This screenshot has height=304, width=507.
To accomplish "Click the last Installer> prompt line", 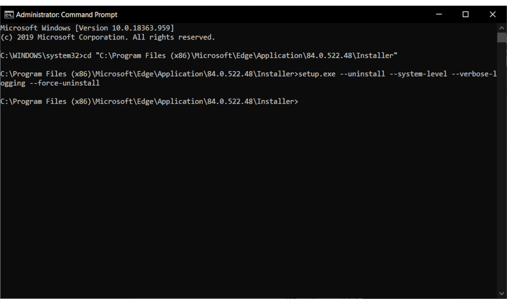I will (x=150, y=102).
